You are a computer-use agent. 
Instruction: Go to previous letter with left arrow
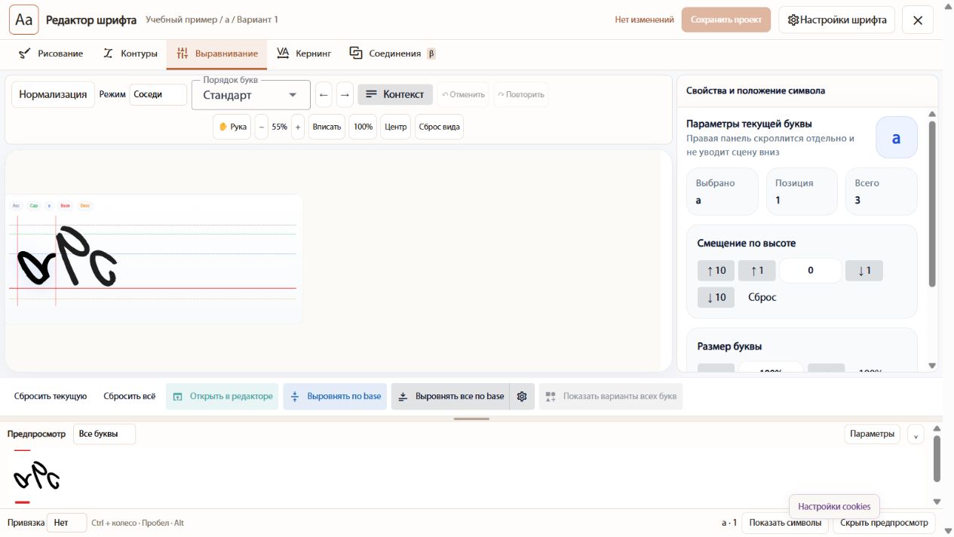pos(324,94)
